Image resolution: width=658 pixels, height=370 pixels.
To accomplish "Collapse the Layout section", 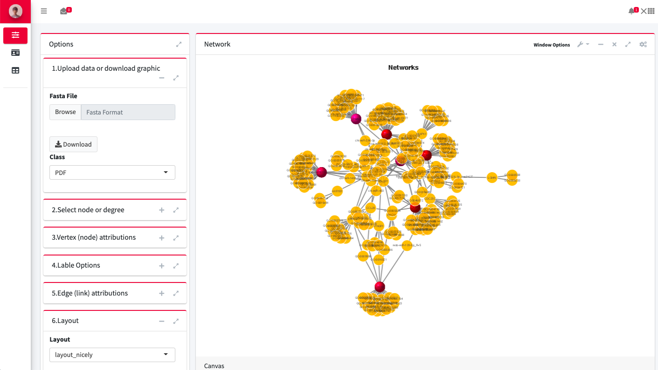I will coord(162,321).
